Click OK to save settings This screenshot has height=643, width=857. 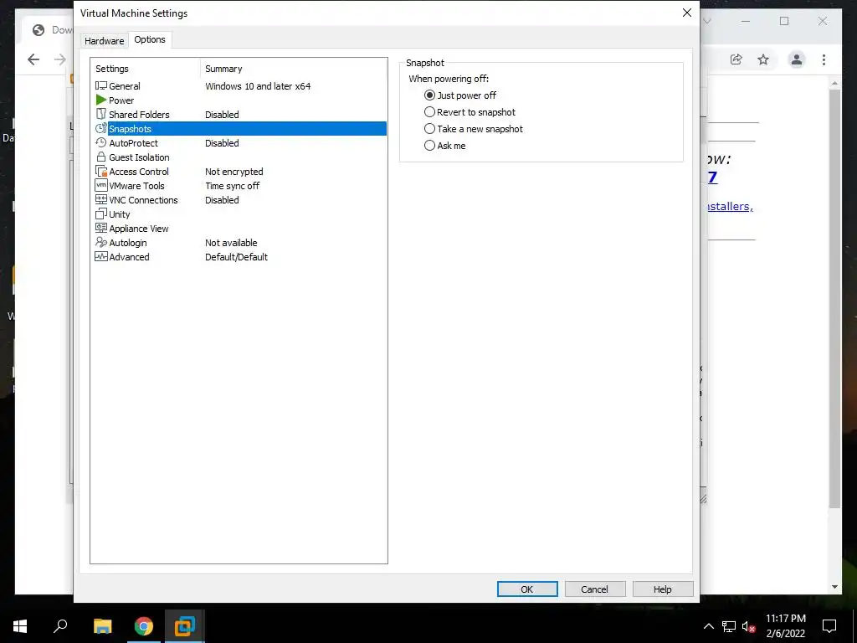527,589
